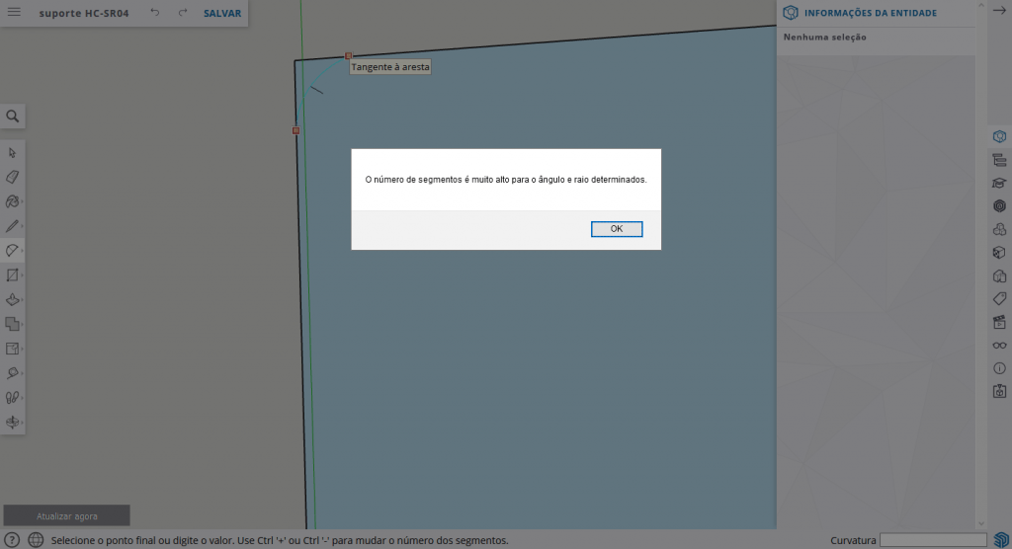Click the INFORMAÇÕES DA ENTIDADE panel header
1012x549 pixels.
[870, 13]
